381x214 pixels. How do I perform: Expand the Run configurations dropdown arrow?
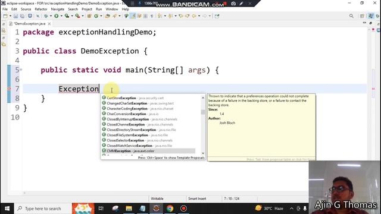[x=61, y=16]
